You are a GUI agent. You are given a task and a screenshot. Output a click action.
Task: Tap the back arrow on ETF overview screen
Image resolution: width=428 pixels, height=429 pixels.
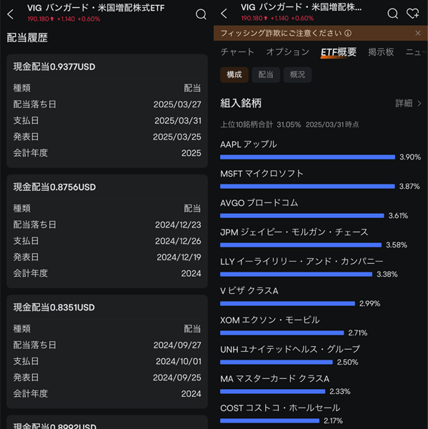tap(224, 13)
